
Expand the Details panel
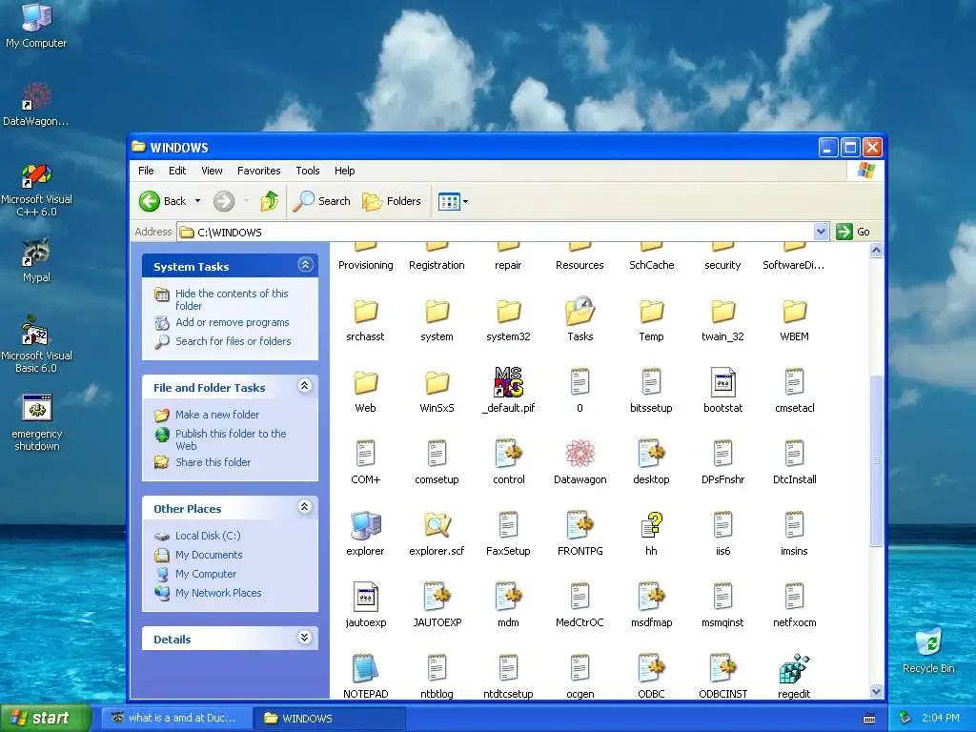click(304, 638)
